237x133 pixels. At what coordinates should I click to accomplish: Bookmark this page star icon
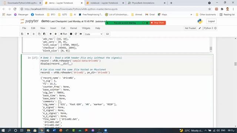(x=210, y=9)
